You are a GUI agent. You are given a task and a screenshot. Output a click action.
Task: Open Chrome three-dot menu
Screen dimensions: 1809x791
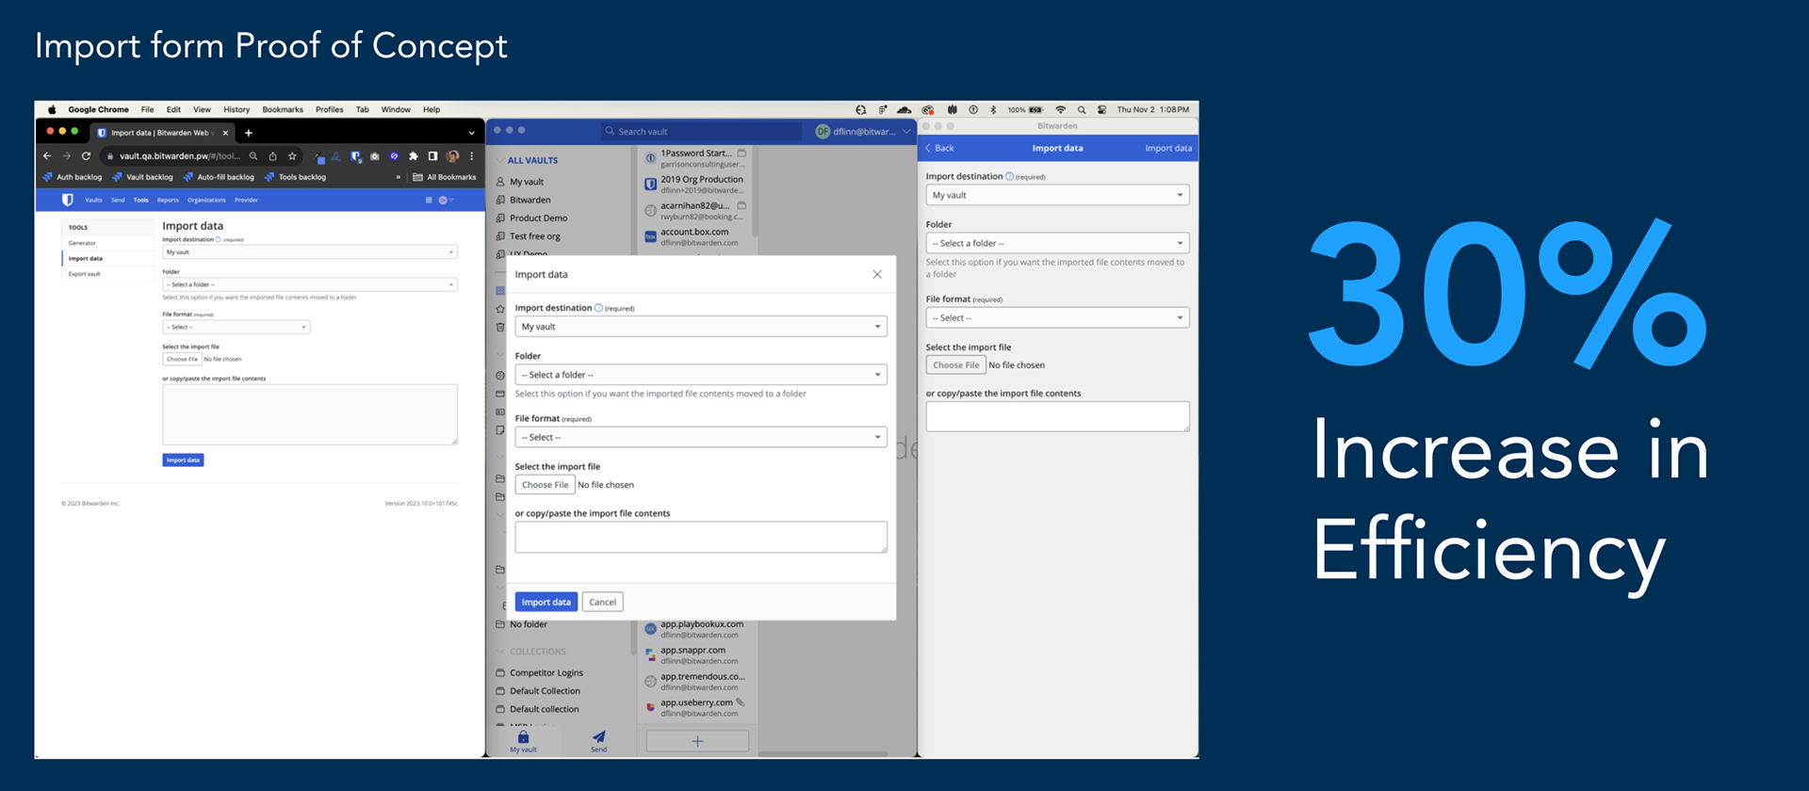(x=472, y=156)
